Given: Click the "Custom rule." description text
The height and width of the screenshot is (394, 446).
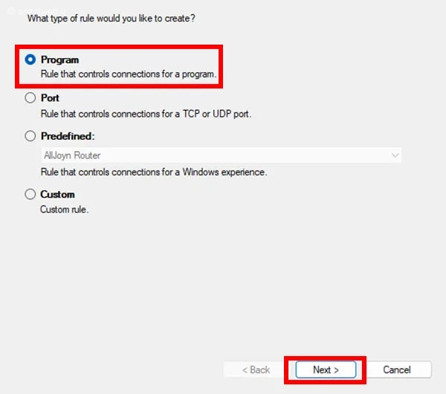Looking at the screenshot, I should pyautogui.click(x=64, y=210).
